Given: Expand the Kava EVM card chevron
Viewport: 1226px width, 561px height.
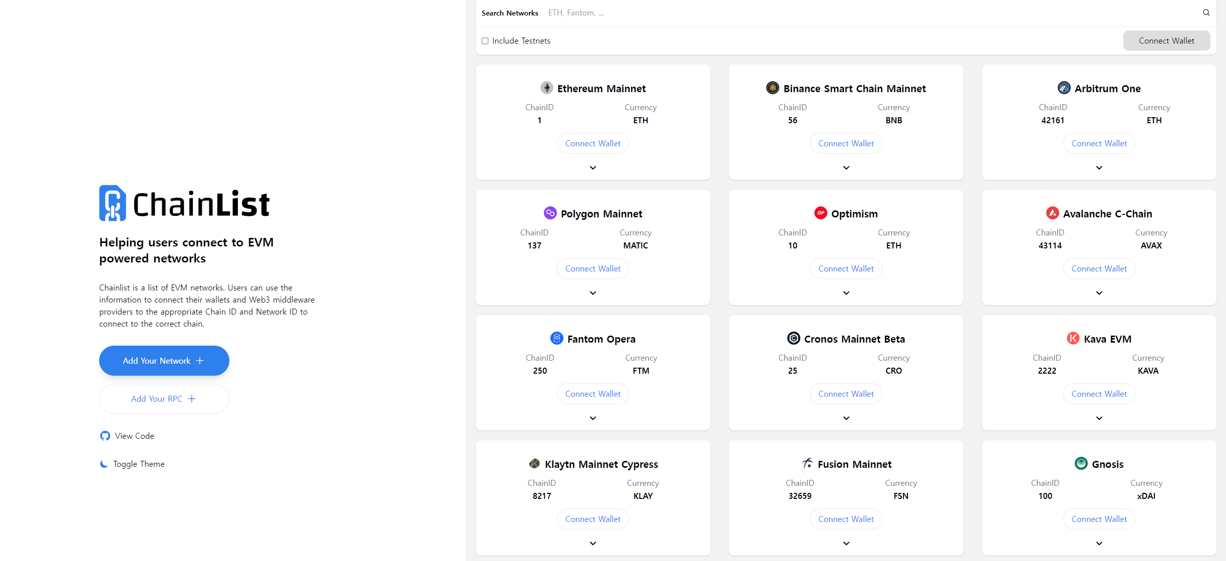Looking at the screenshot, I should [1099, 418].
